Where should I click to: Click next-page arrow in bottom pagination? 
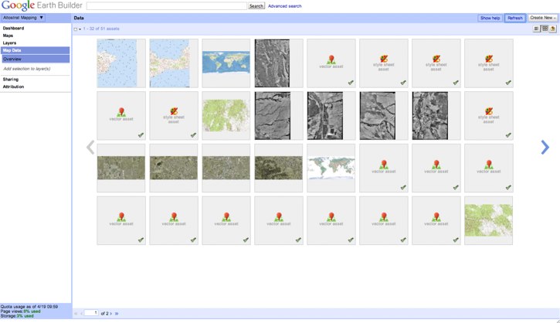pyautogui.click(x=111, y=313)
